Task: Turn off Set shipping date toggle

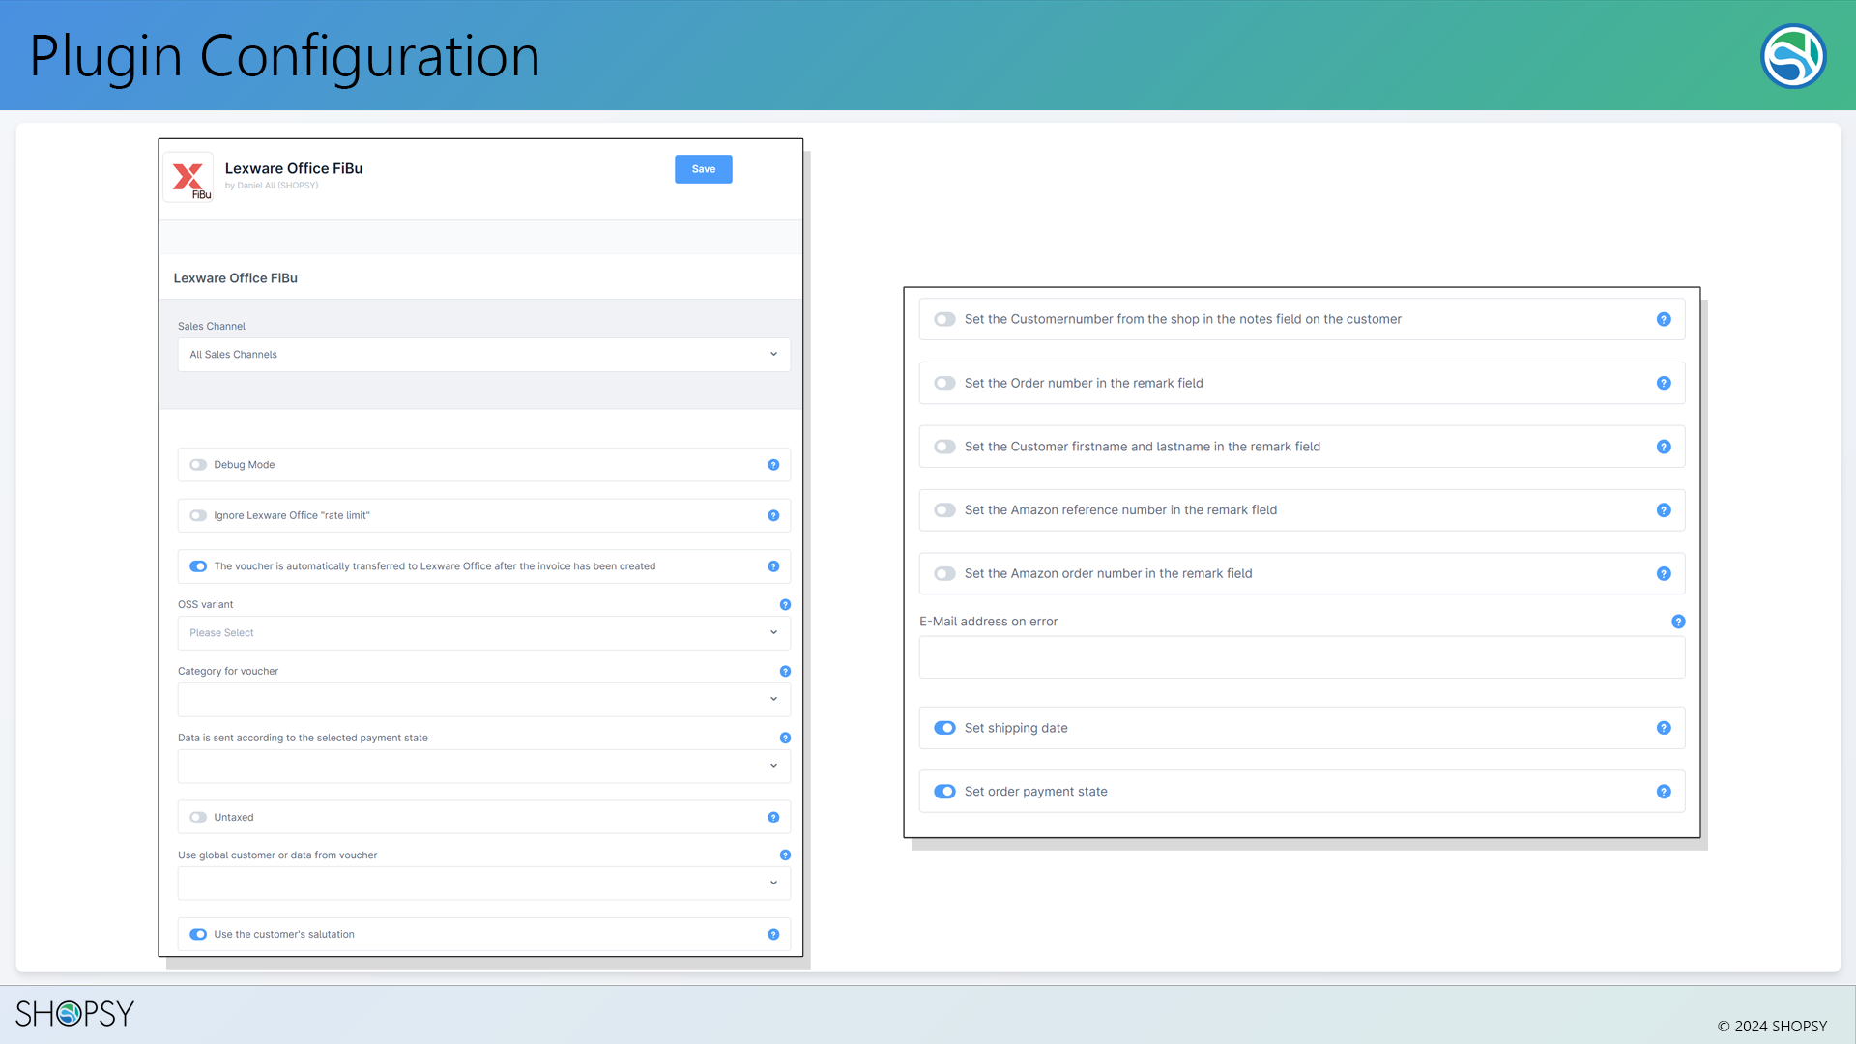Action: (944, 729)
